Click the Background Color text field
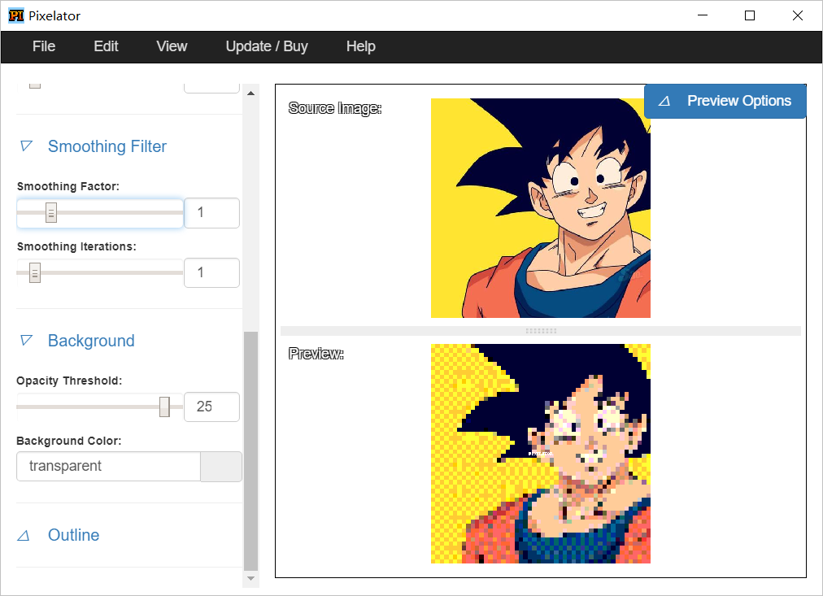The width and height of the screenshot is (823, 596). [x=108, y=467]
